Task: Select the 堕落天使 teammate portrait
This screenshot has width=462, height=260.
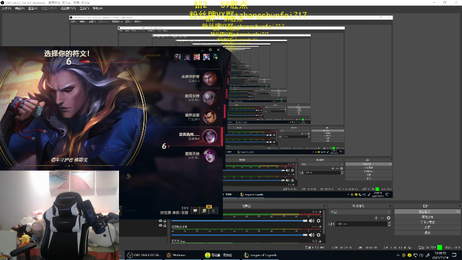Action: tap(210, 155)
